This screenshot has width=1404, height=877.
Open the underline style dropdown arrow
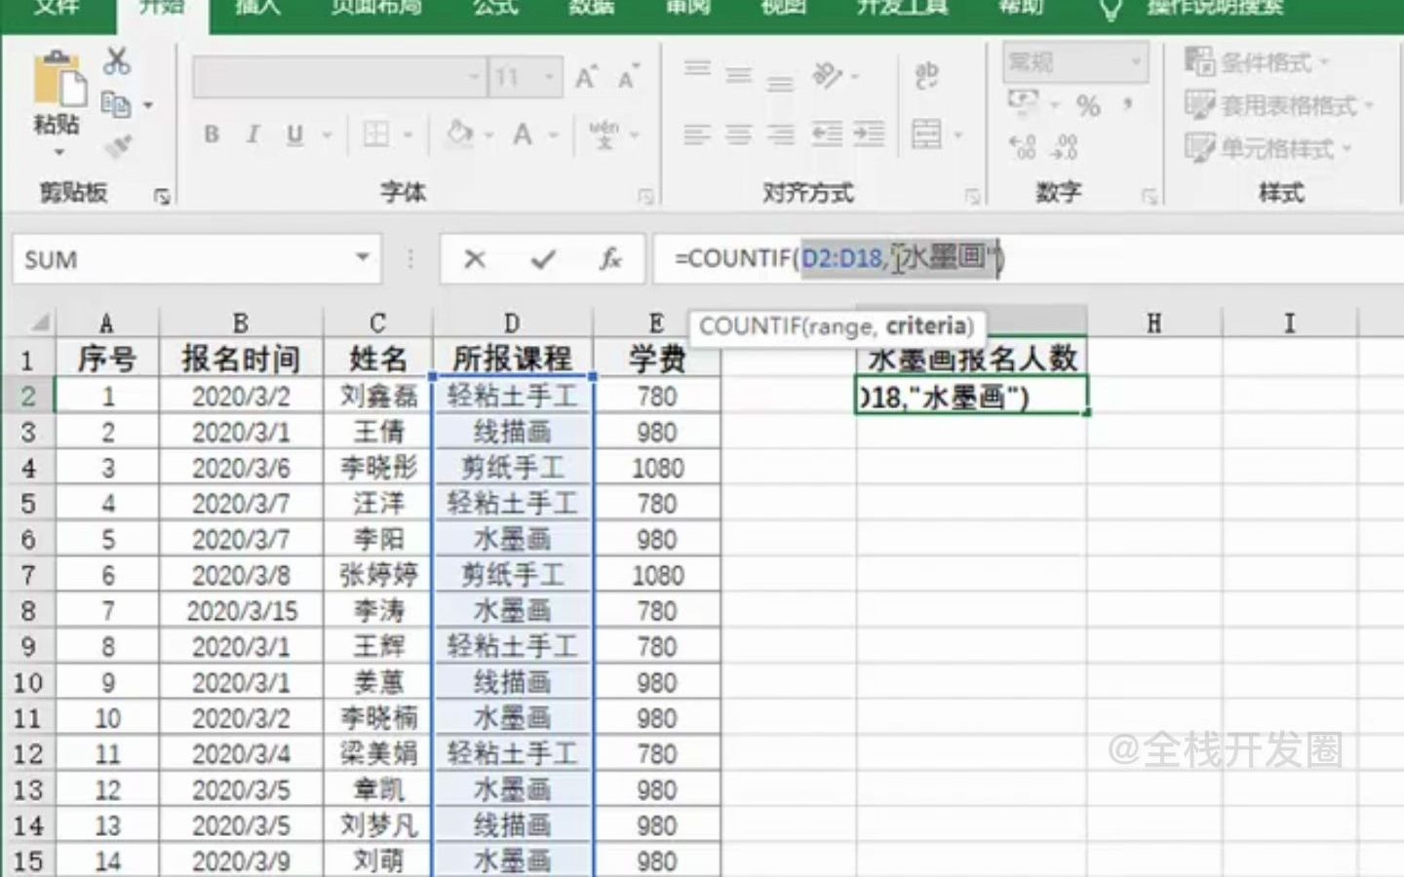coord(327,134)
